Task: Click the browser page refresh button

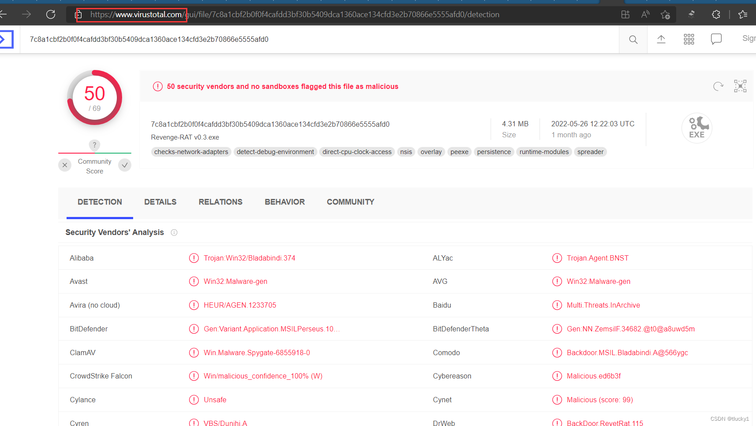Action: [x=51, y=15]
